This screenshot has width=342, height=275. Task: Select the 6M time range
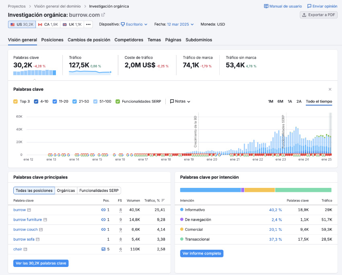280,102
